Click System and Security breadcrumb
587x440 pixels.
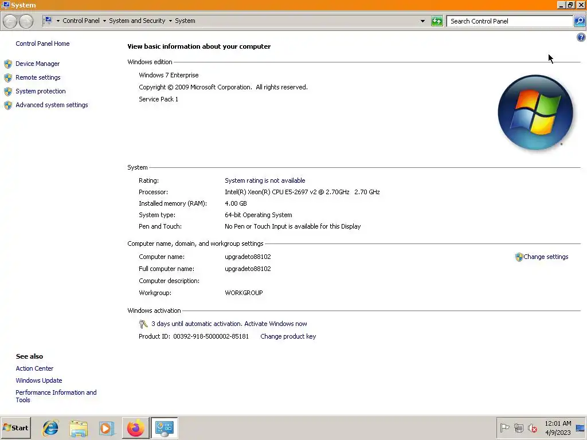point(137,21)
